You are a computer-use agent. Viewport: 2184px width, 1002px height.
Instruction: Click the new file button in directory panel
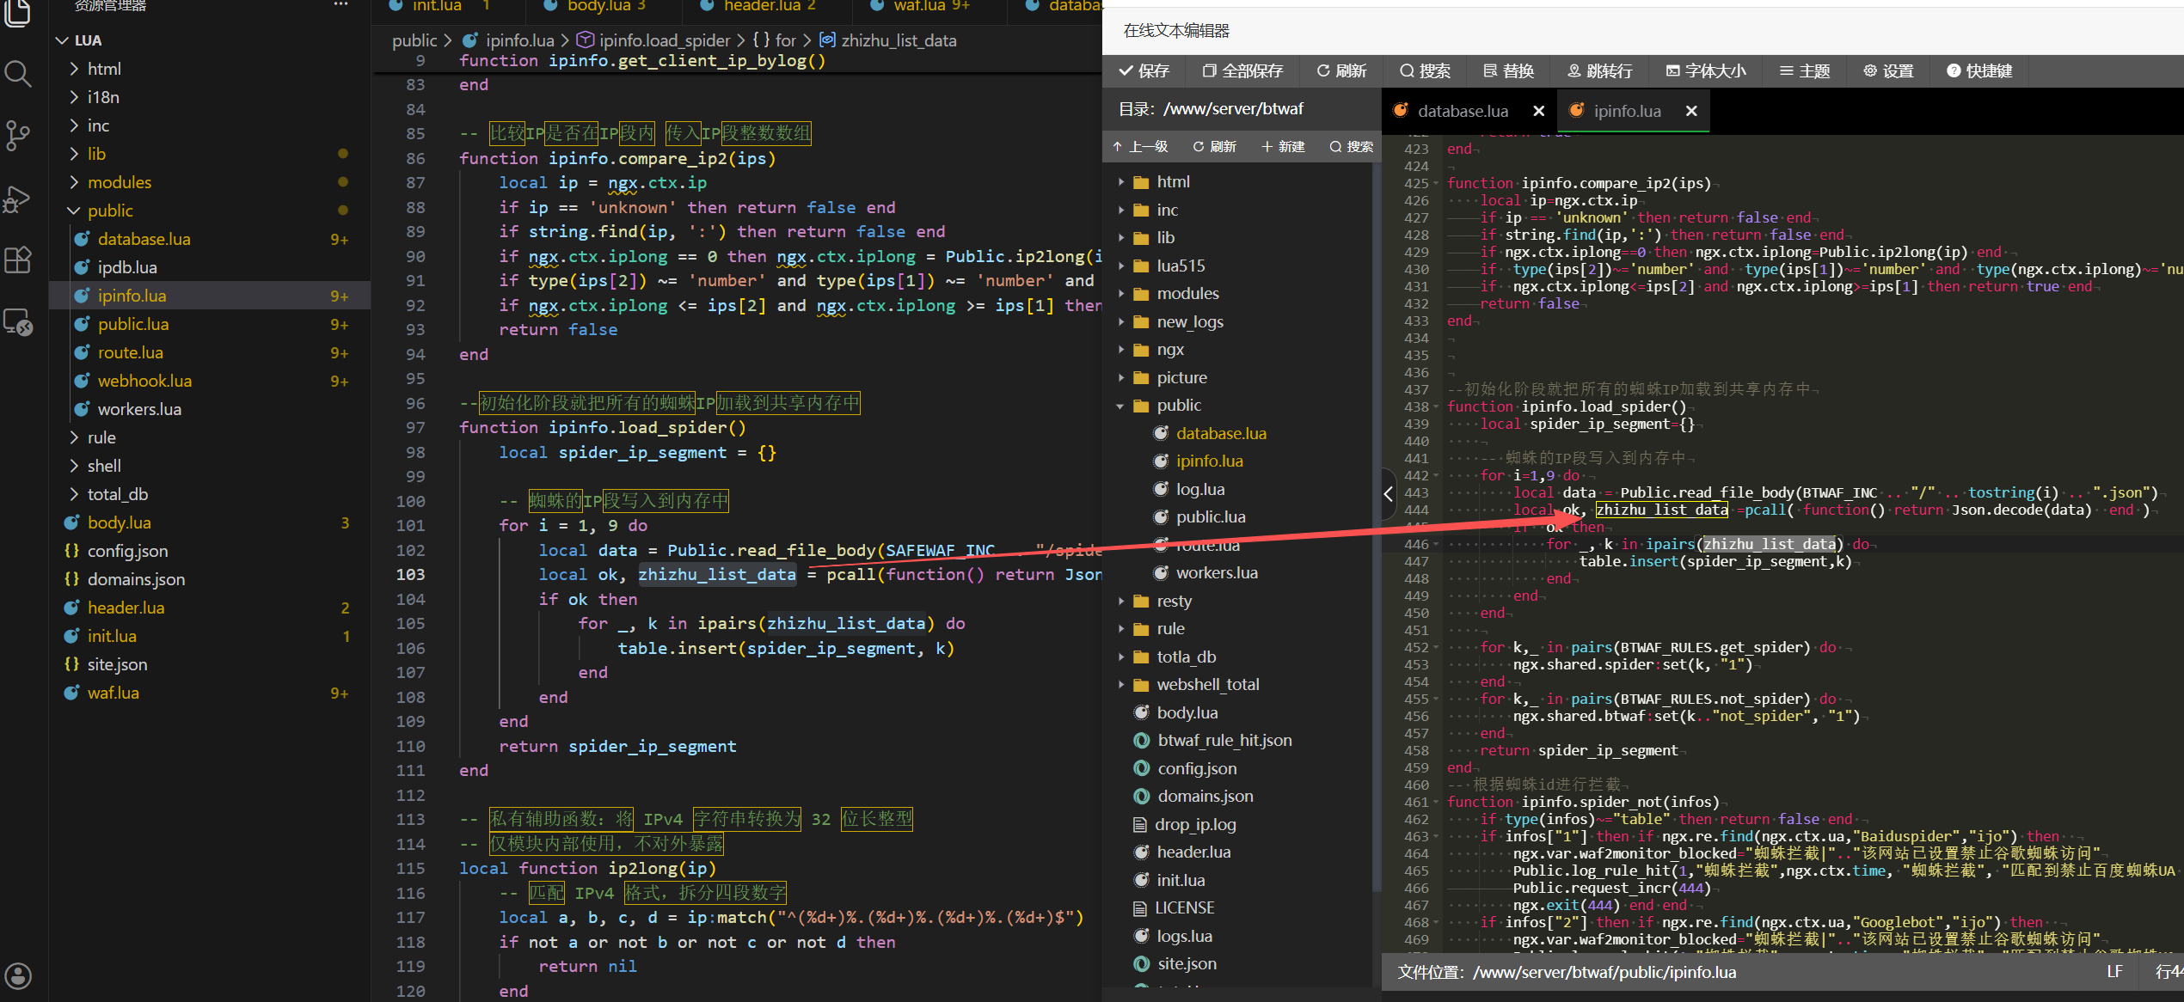[x=1283, y=147]
